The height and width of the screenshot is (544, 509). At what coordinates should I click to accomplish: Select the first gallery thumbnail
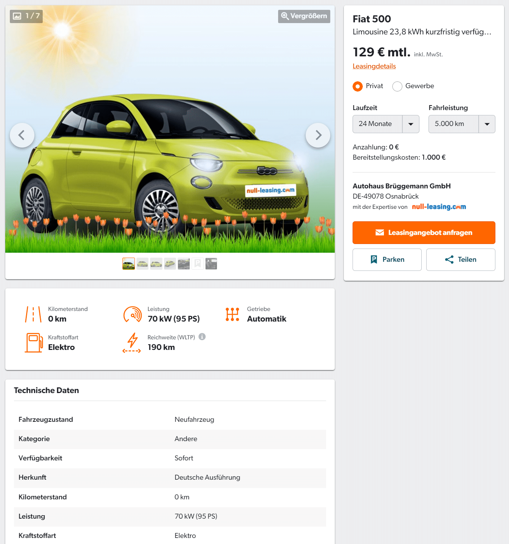(128, 264)
